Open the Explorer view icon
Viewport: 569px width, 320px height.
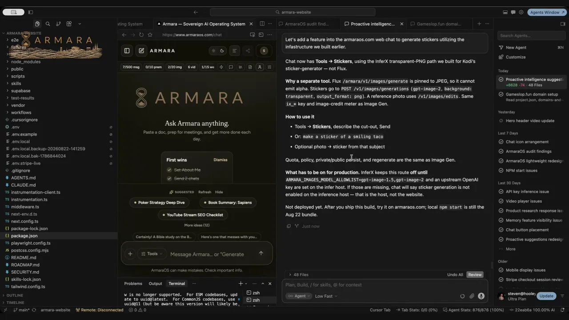tap(37, 24)
